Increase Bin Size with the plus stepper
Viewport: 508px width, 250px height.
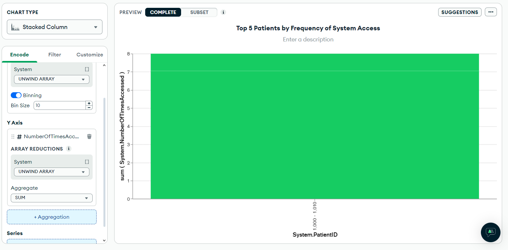click(89, 103)
